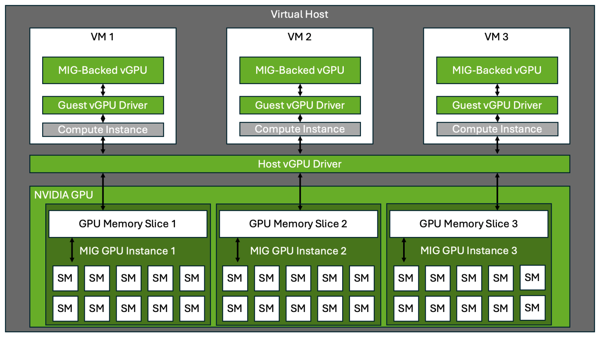Select the "GPU Memory Slice 3" box
This screenshot has height=337, width=600.
pos(469,224)
